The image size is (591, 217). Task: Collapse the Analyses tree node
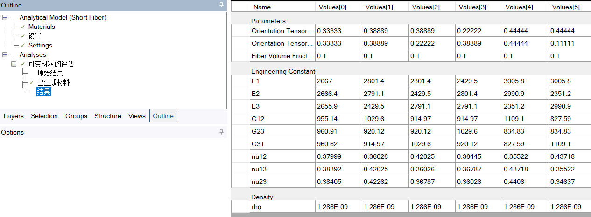[5, 54]
